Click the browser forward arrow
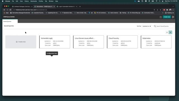Image resolution: width=179 pixels, height=101 pixels. click(8, 10)
